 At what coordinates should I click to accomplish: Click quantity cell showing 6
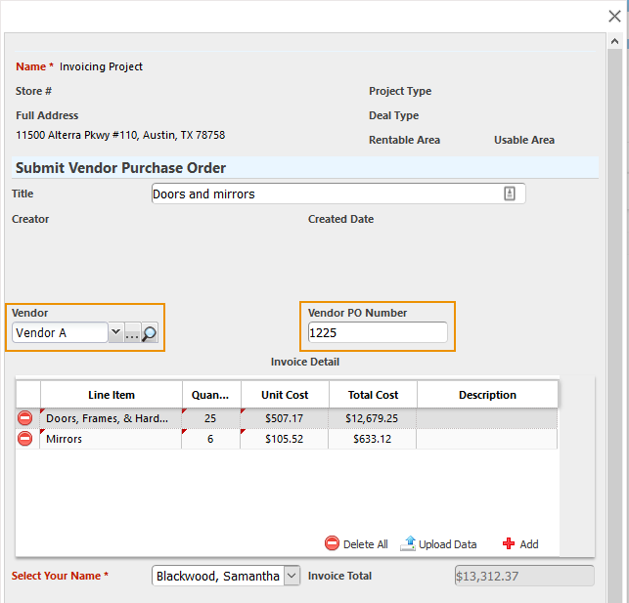pyautogui.click(x=210, y=439)
